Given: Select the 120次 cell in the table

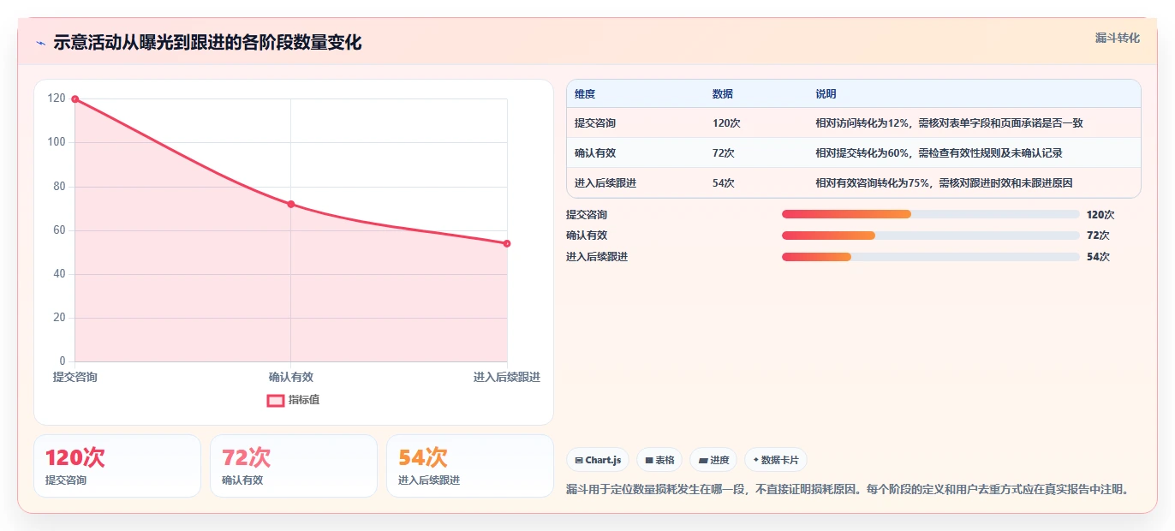Looking at the screenshot, I should [x=726, y=123].
